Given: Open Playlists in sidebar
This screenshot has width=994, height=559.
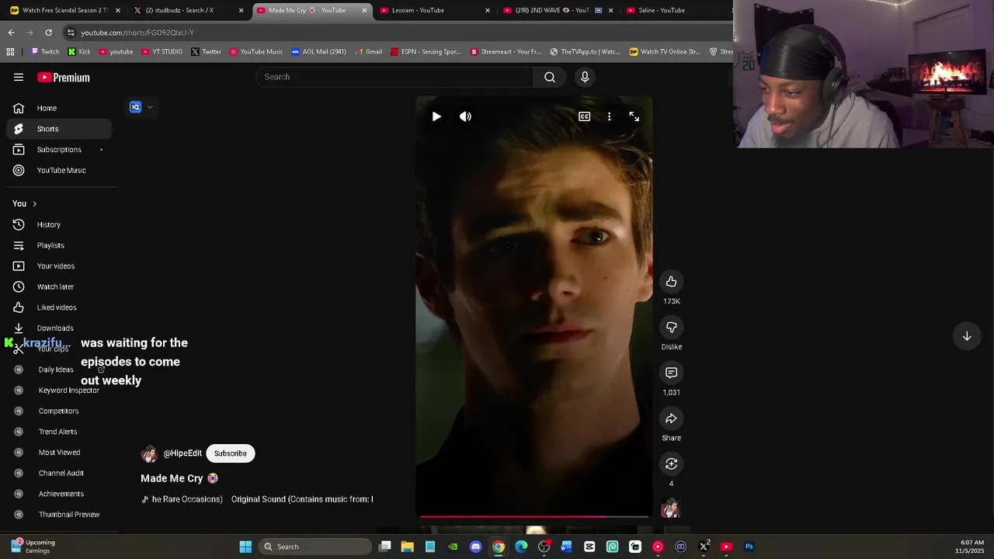Looking at the screenshot, I should tap(59, 245).
